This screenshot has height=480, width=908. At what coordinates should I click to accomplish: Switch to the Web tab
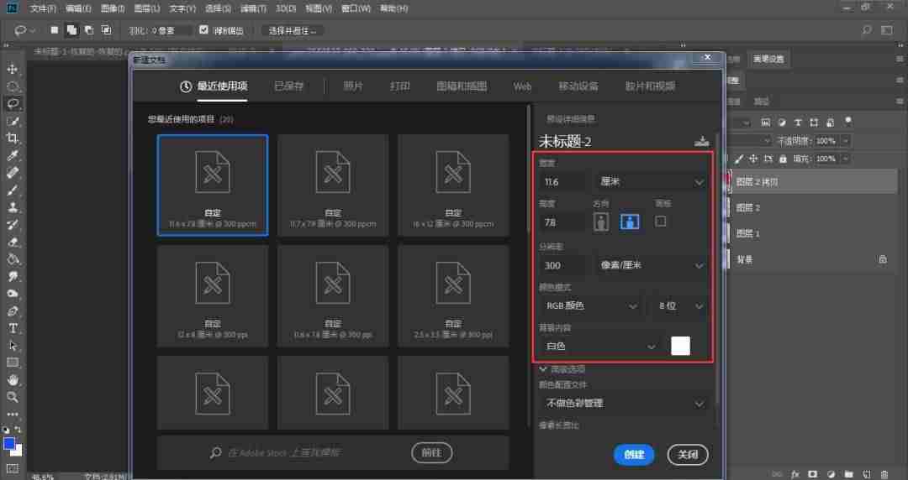(x=522, y=86)
